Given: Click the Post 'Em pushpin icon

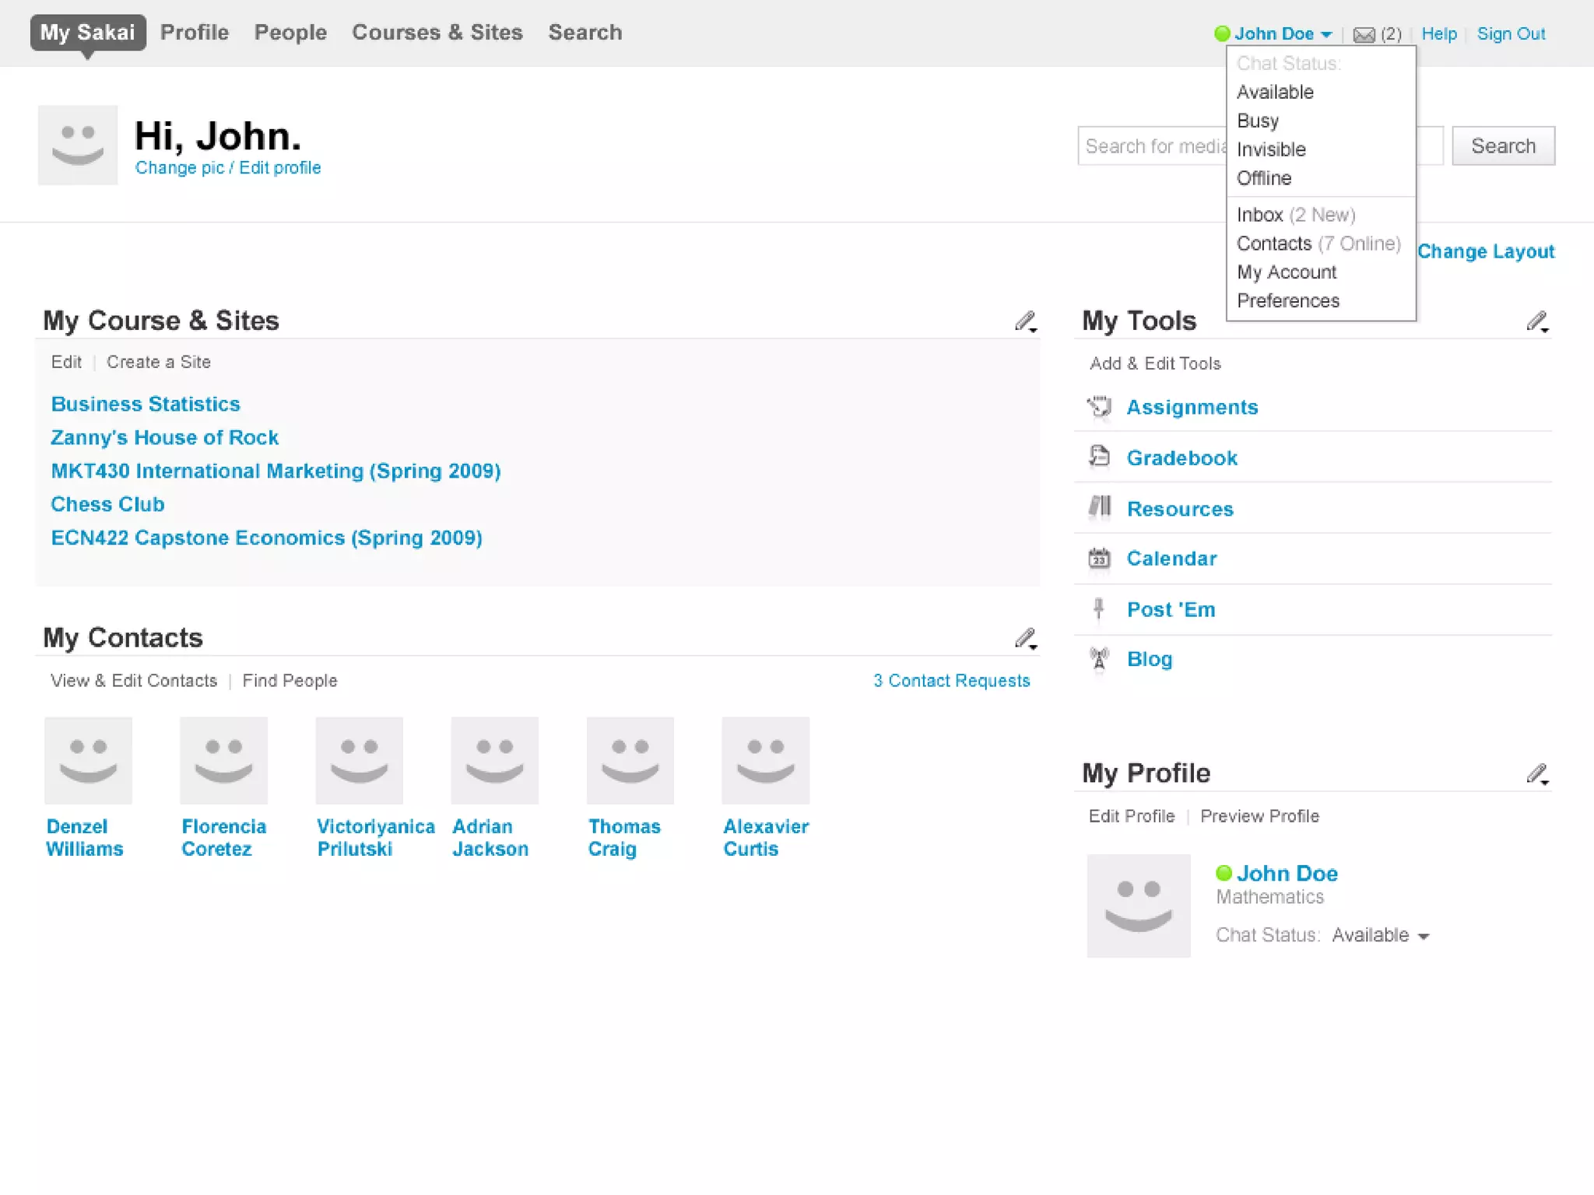Looking at the screenshot, I should (1099, 609).
